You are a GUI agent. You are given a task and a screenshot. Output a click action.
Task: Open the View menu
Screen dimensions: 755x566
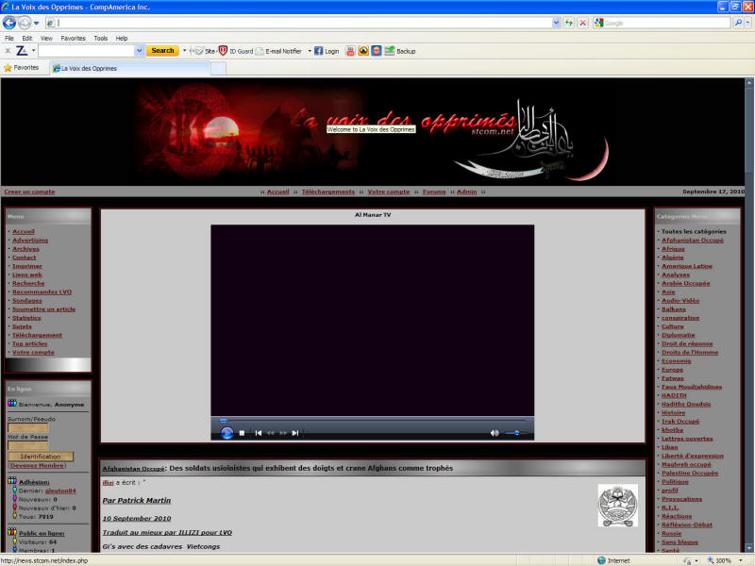point(46,38)
